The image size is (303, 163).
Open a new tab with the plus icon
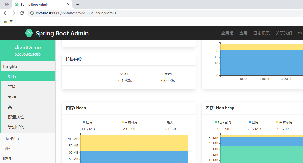point(78,4)
